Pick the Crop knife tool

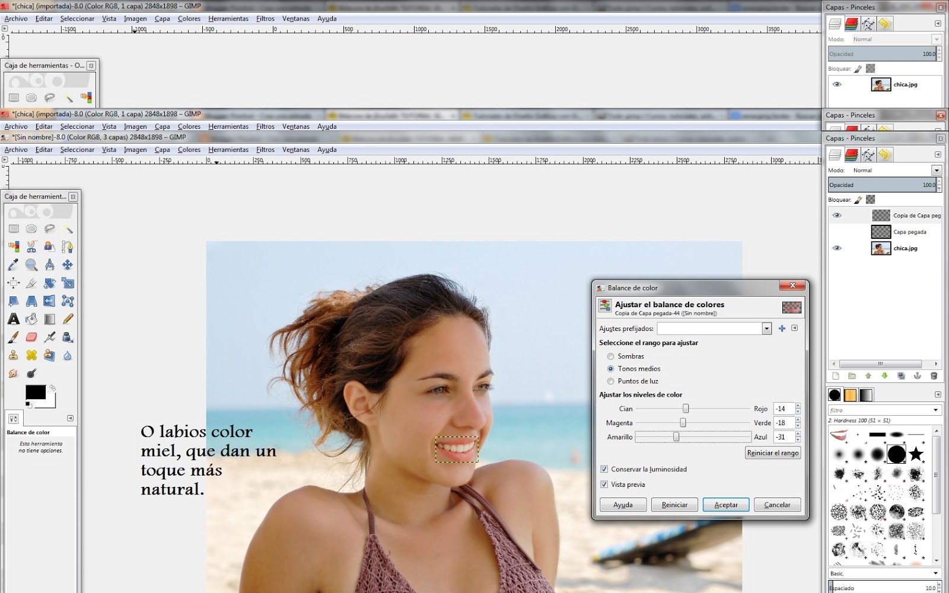31,283
